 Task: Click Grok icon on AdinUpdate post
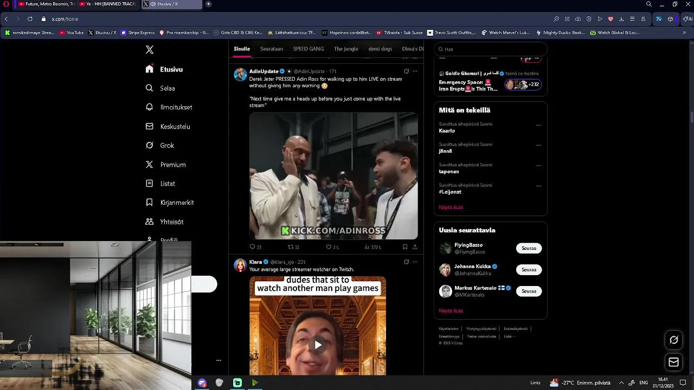click(x=406, y=71)
